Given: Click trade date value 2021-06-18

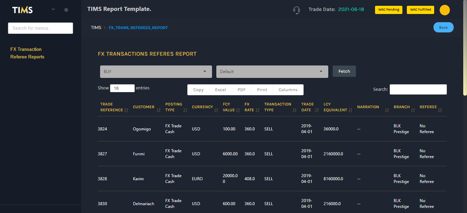Looking at the screenshot, I should 351,9.
